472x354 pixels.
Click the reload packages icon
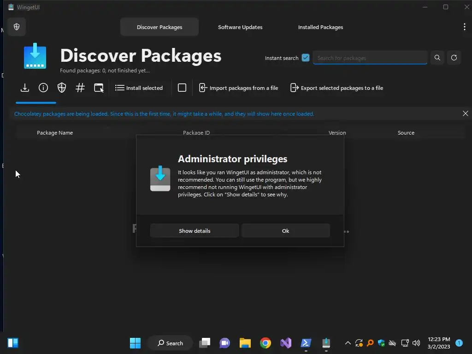click(x=454, y=58)
